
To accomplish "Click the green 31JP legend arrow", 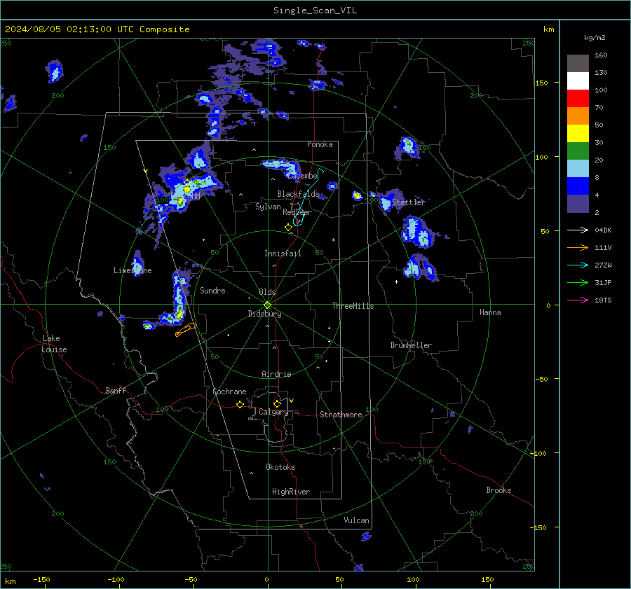I will [x=578, y=283].
